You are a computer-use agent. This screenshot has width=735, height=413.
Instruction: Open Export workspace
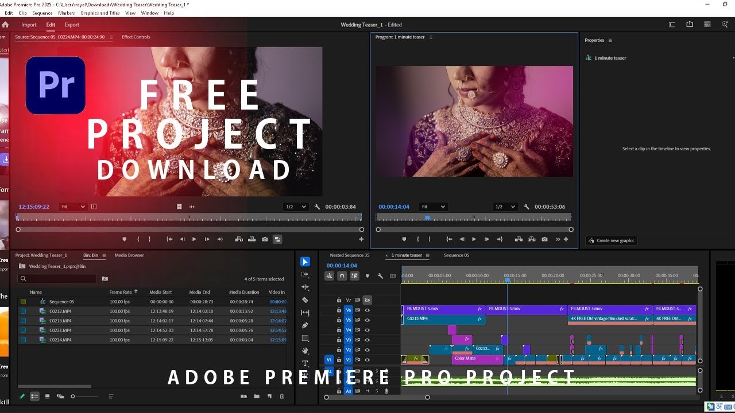click(72, 25)
